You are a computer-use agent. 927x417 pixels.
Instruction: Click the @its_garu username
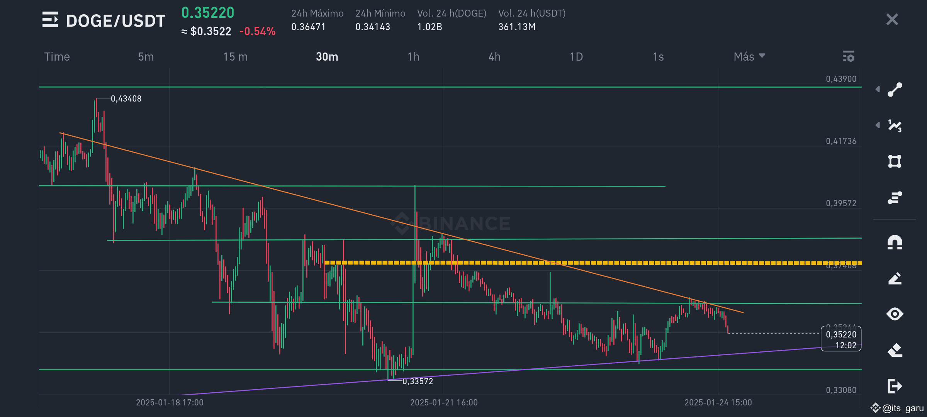[x=903, y=408]
